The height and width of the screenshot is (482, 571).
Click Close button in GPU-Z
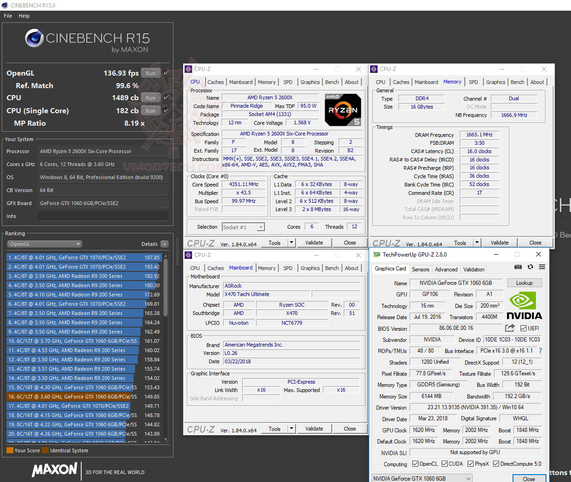pyautogui.click(x=529, y=479)
